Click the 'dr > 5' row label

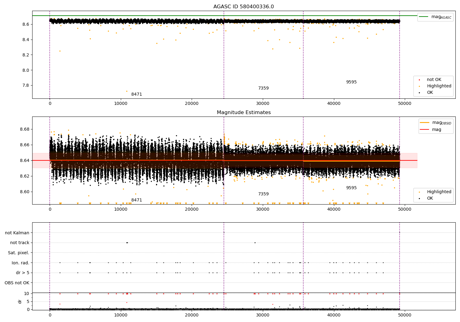tap(23, 273)
